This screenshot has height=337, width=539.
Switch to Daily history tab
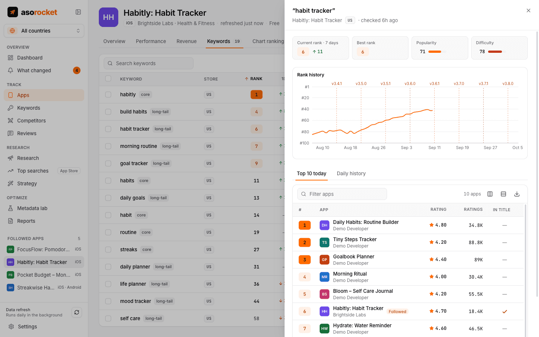click(351, 173)
